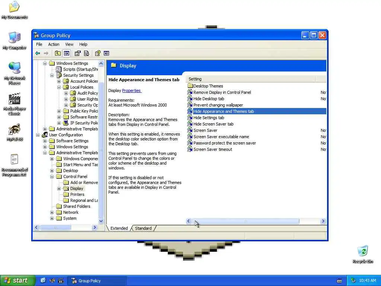
Task: Click the settings list horizontal scrollbar thumb
Action: coord(246,221)
